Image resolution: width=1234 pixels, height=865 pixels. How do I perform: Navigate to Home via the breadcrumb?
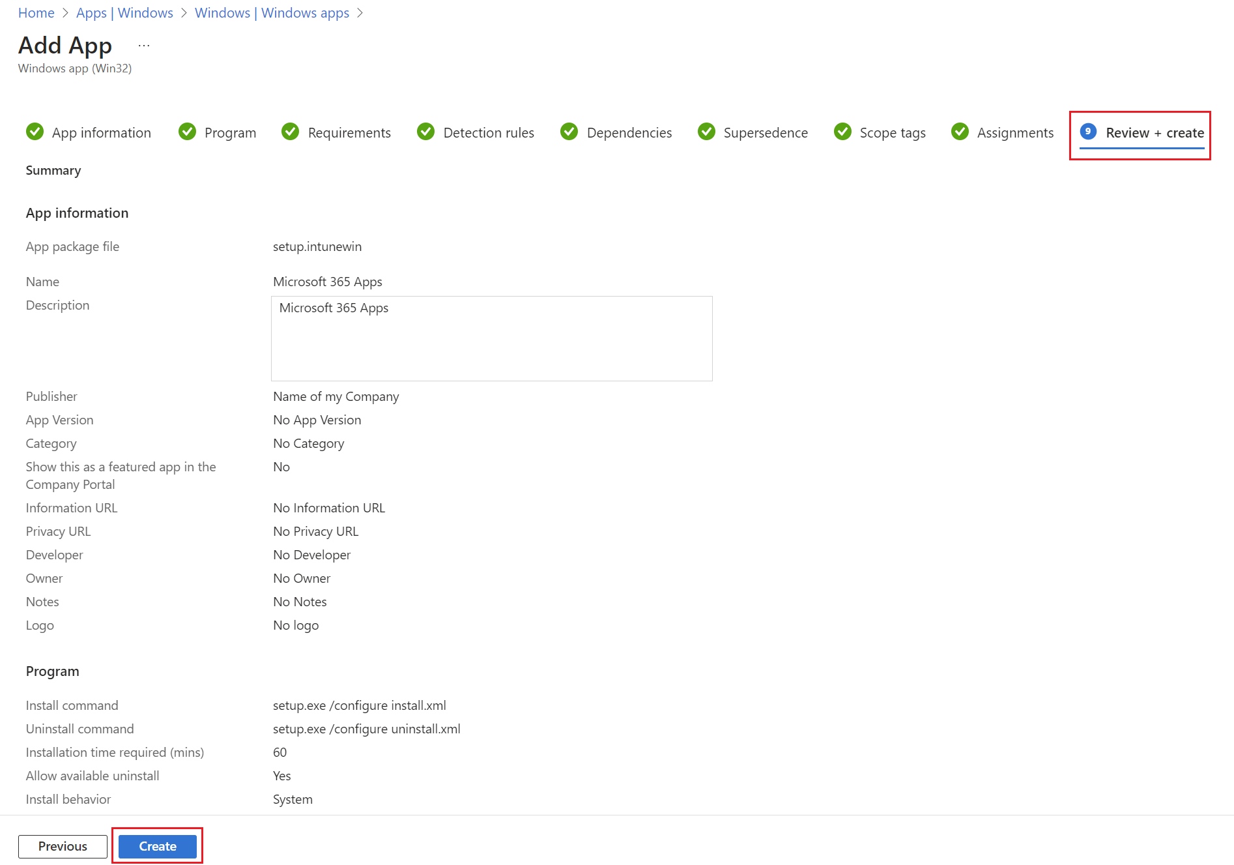coord(36,12)
